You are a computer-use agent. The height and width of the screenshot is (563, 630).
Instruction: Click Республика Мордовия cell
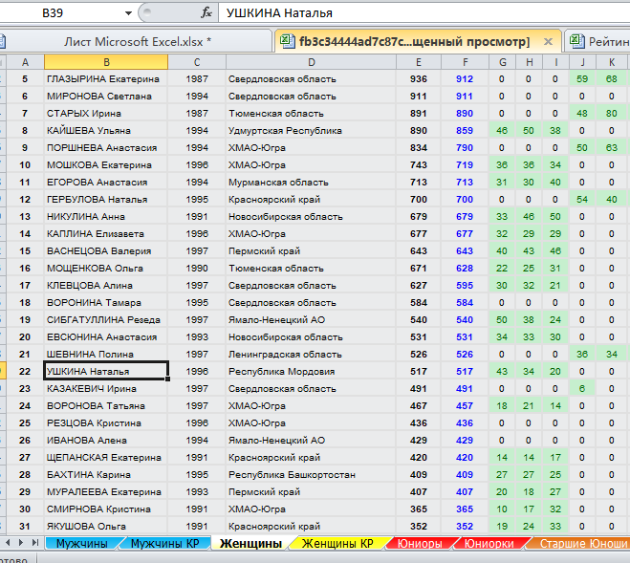(312, 372)
